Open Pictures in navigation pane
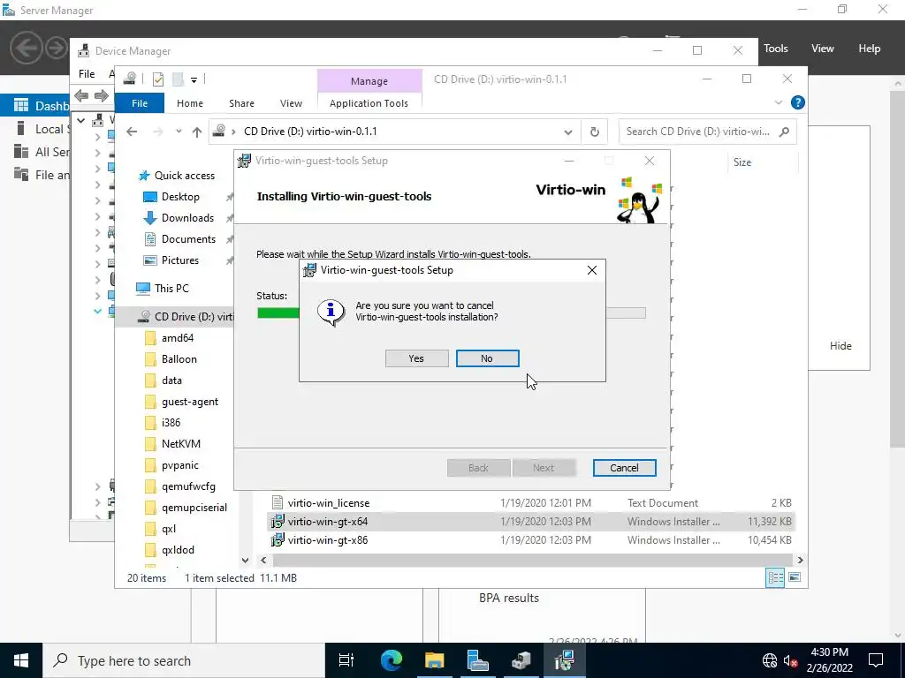 click(179, 260)
